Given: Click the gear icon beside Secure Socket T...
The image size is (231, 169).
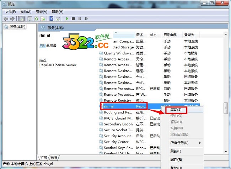Looking at the screenshot, I should coord(101,130).
